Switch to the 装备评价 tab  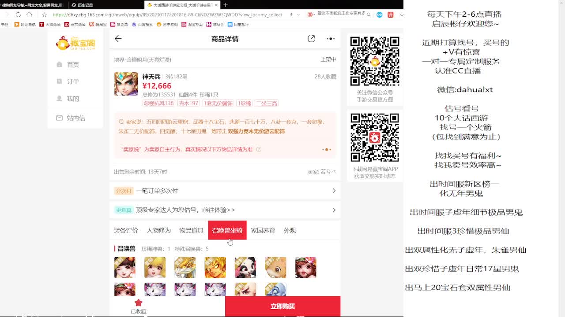click(x=126, y=230)
